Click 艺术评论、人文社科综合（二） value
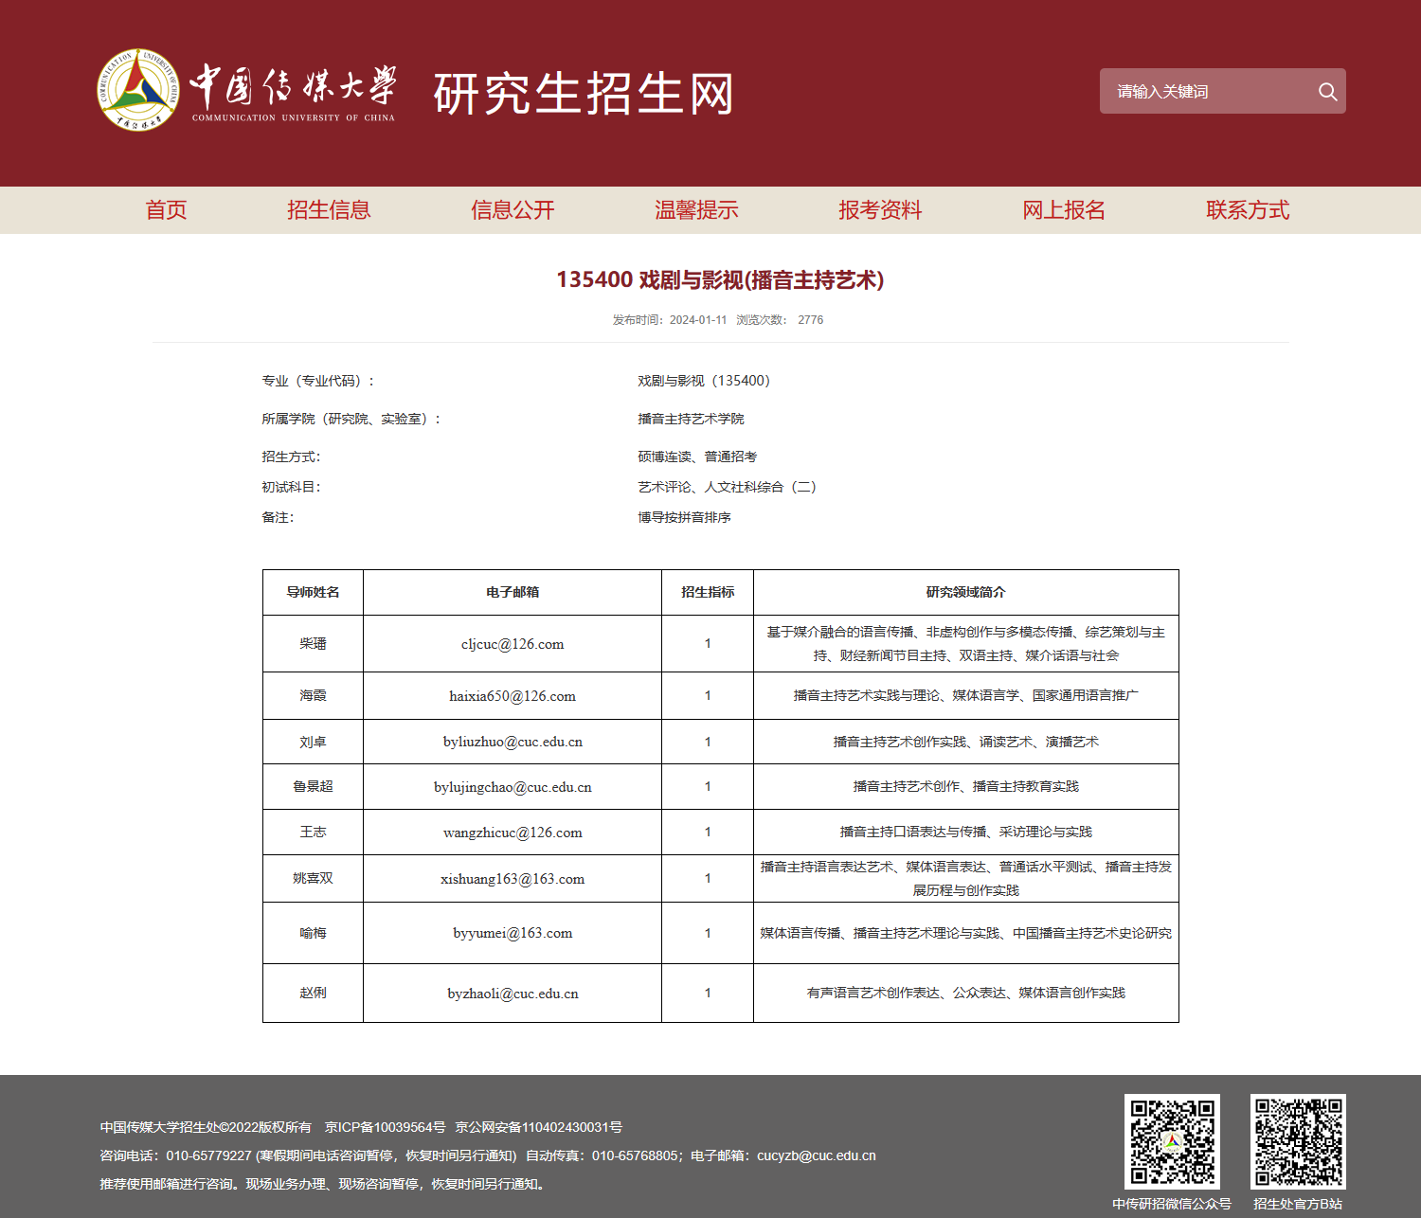 pyautogui.click(x=727, y=487)
